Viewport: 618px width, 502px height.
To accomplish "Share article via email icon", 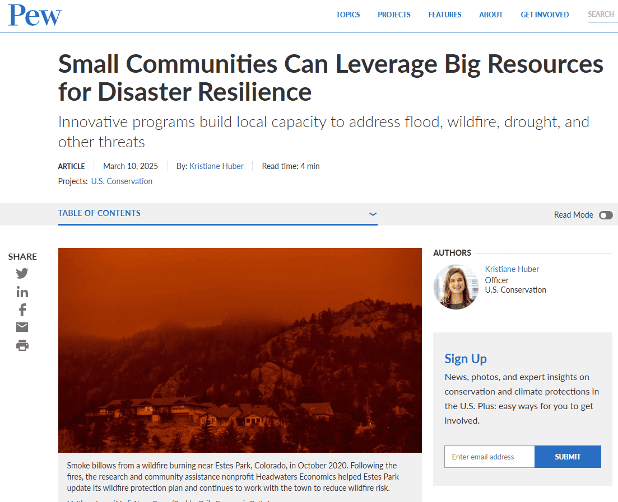I will point(22,327).
